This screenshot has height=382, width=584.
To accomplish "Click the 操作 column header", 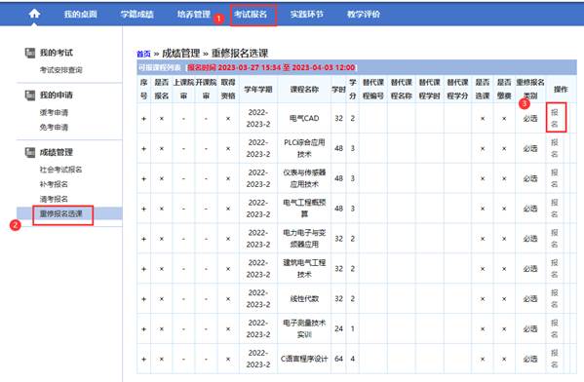I will pos(561,90).
